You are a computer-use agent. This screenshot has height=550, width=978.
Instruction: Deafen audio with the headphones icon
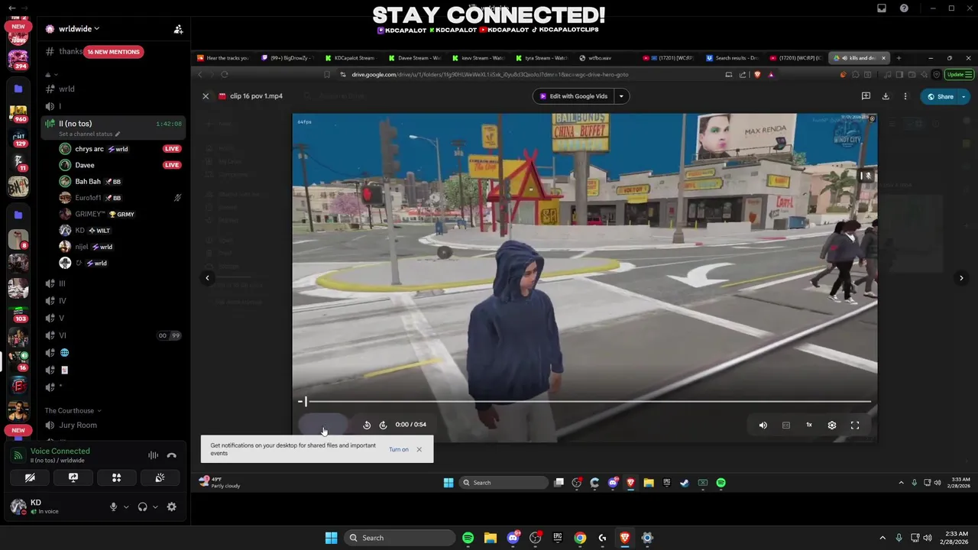point(142,506)
